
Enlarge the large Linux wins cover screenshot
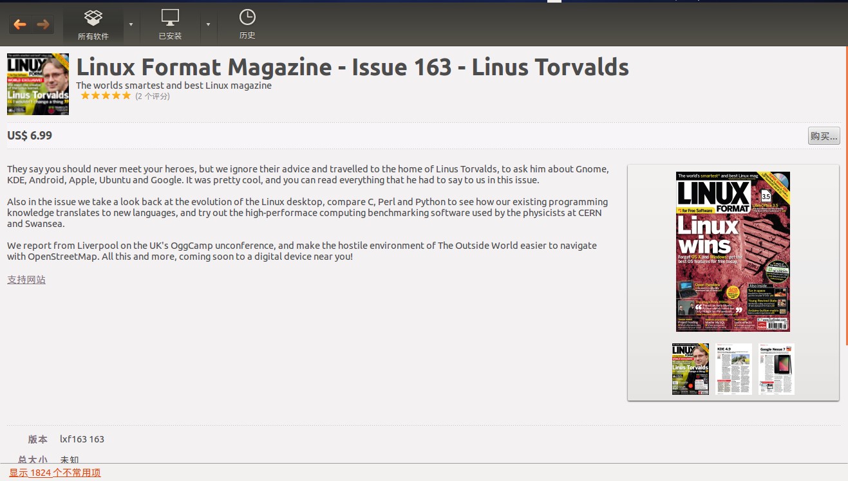(733, 251)
